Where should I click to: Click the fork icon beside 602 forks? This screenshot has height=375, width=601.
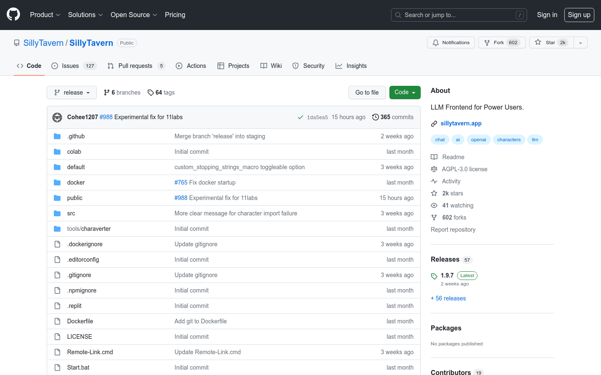pyautogui.click(x=434, y=217)
